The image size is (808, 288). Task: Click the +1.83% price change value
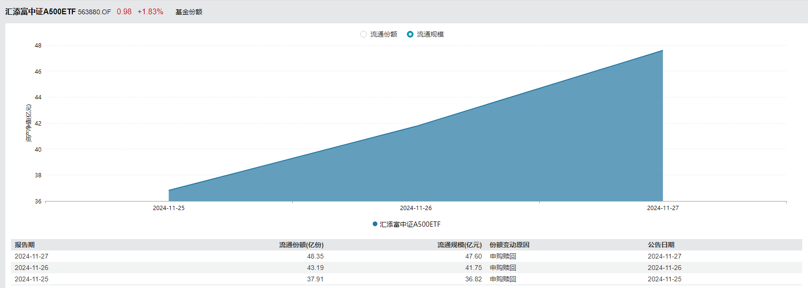[150, 12]
